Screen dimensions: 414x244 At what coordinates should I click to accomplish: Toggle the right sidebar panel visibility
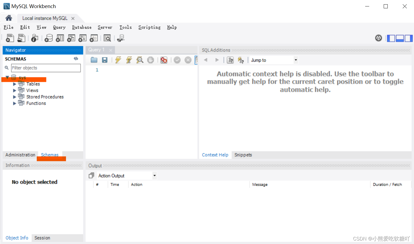409,38
